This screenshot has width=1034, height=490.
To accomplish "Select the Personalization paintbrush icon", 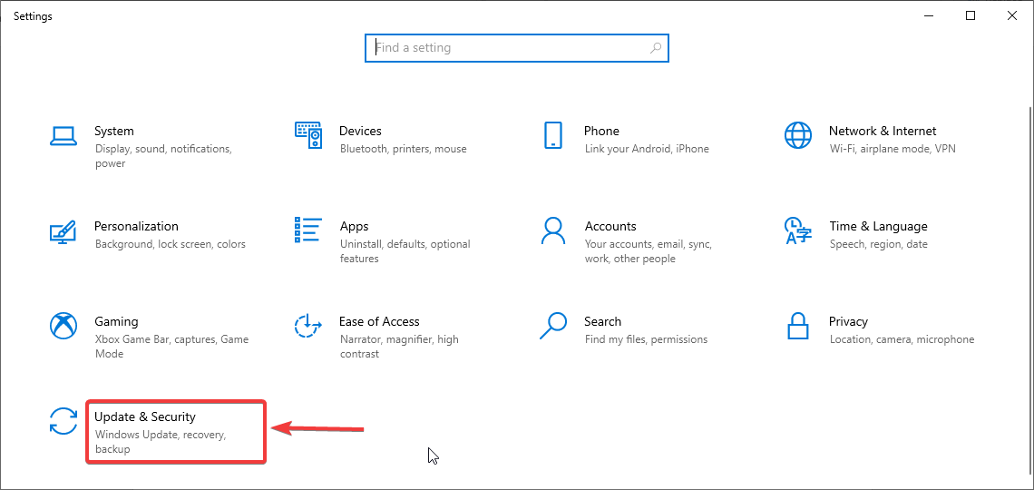I will tap(63, 230).
